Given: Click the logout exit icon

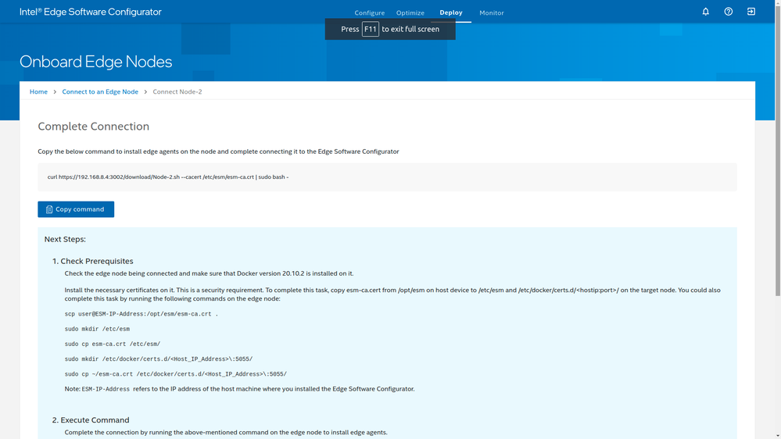Looking at the screenshot, I should coord(751,12).
